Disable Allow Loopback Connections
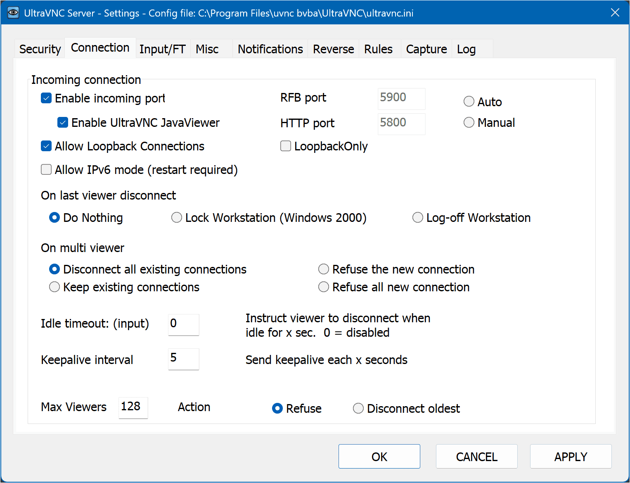630x483 pixels. pyautogui.click(x=47, y=146)
